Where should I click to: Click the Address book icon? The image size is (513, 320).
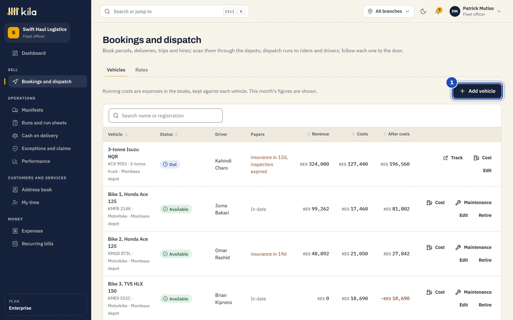pos(15,190)
